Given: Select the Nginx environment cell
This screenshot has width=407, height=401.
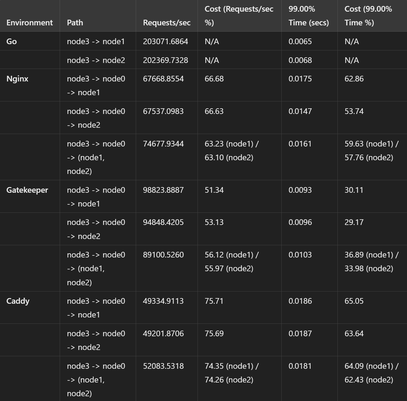Looking at the screenshot, I should pos(17,79).
